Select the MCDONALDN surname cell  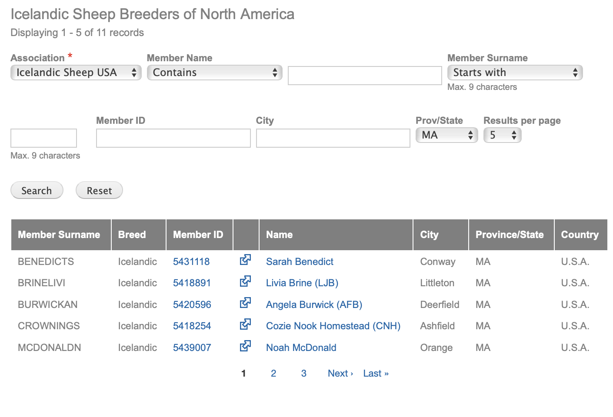pos(50,347)
